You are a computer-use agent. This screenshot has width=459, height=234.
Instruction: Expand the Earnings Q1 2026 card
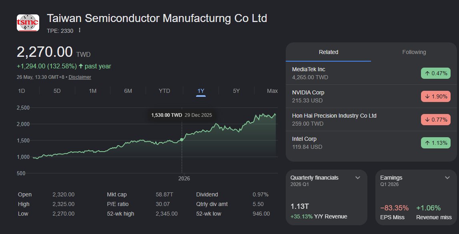[x=447, y=178]
